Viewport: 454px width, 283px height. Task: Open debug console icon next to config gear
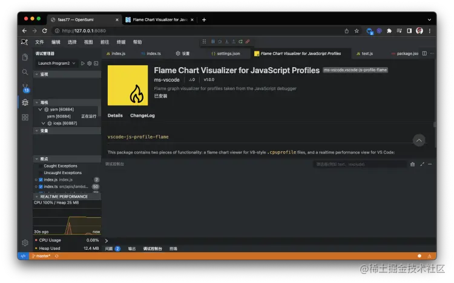point(96,63)
